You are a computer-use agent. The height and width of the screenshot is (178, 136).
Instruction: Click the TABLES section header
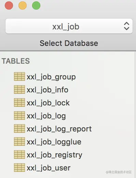[16, 61]
